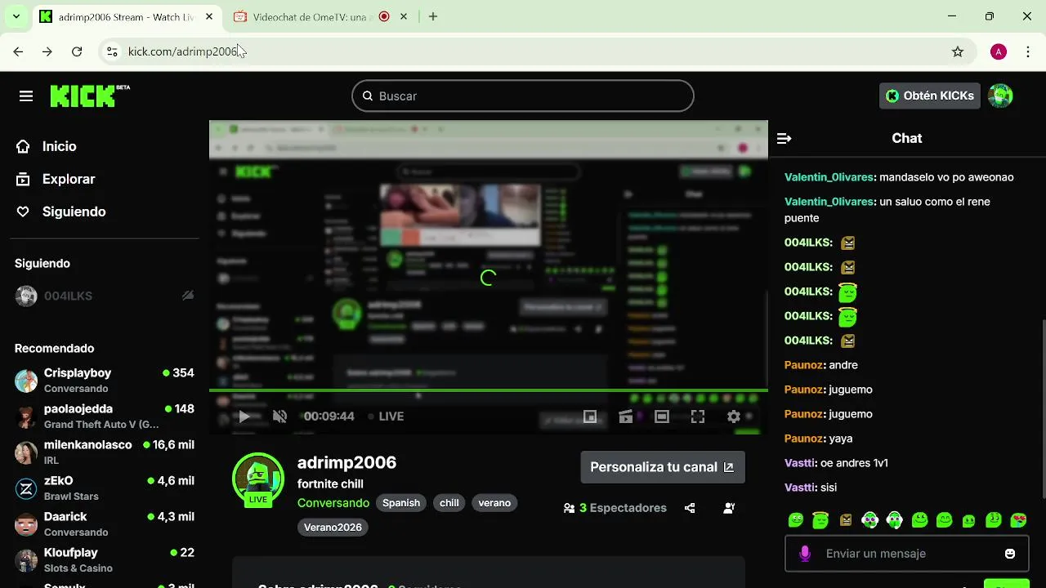The image size is (1046, 588).
Task: Open the tab search dropdown arrow
Action: pos(16,16)
